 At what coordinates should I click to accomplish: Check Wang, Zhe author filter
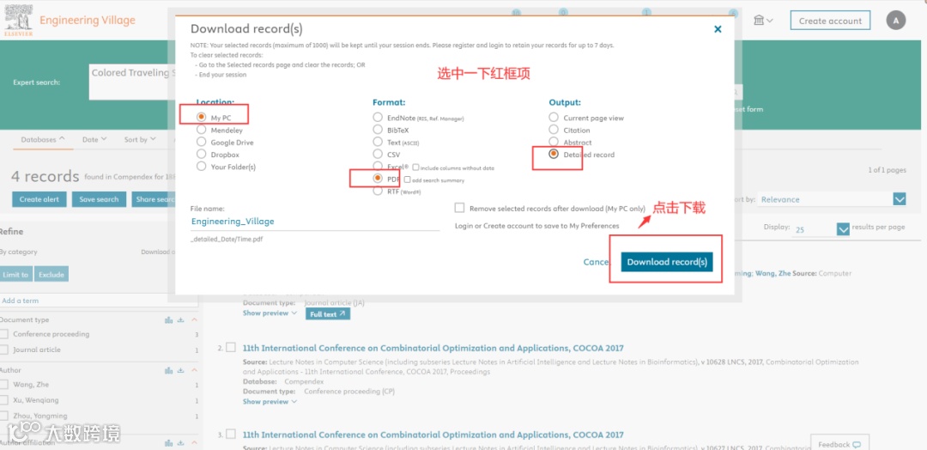coord(5,385)
